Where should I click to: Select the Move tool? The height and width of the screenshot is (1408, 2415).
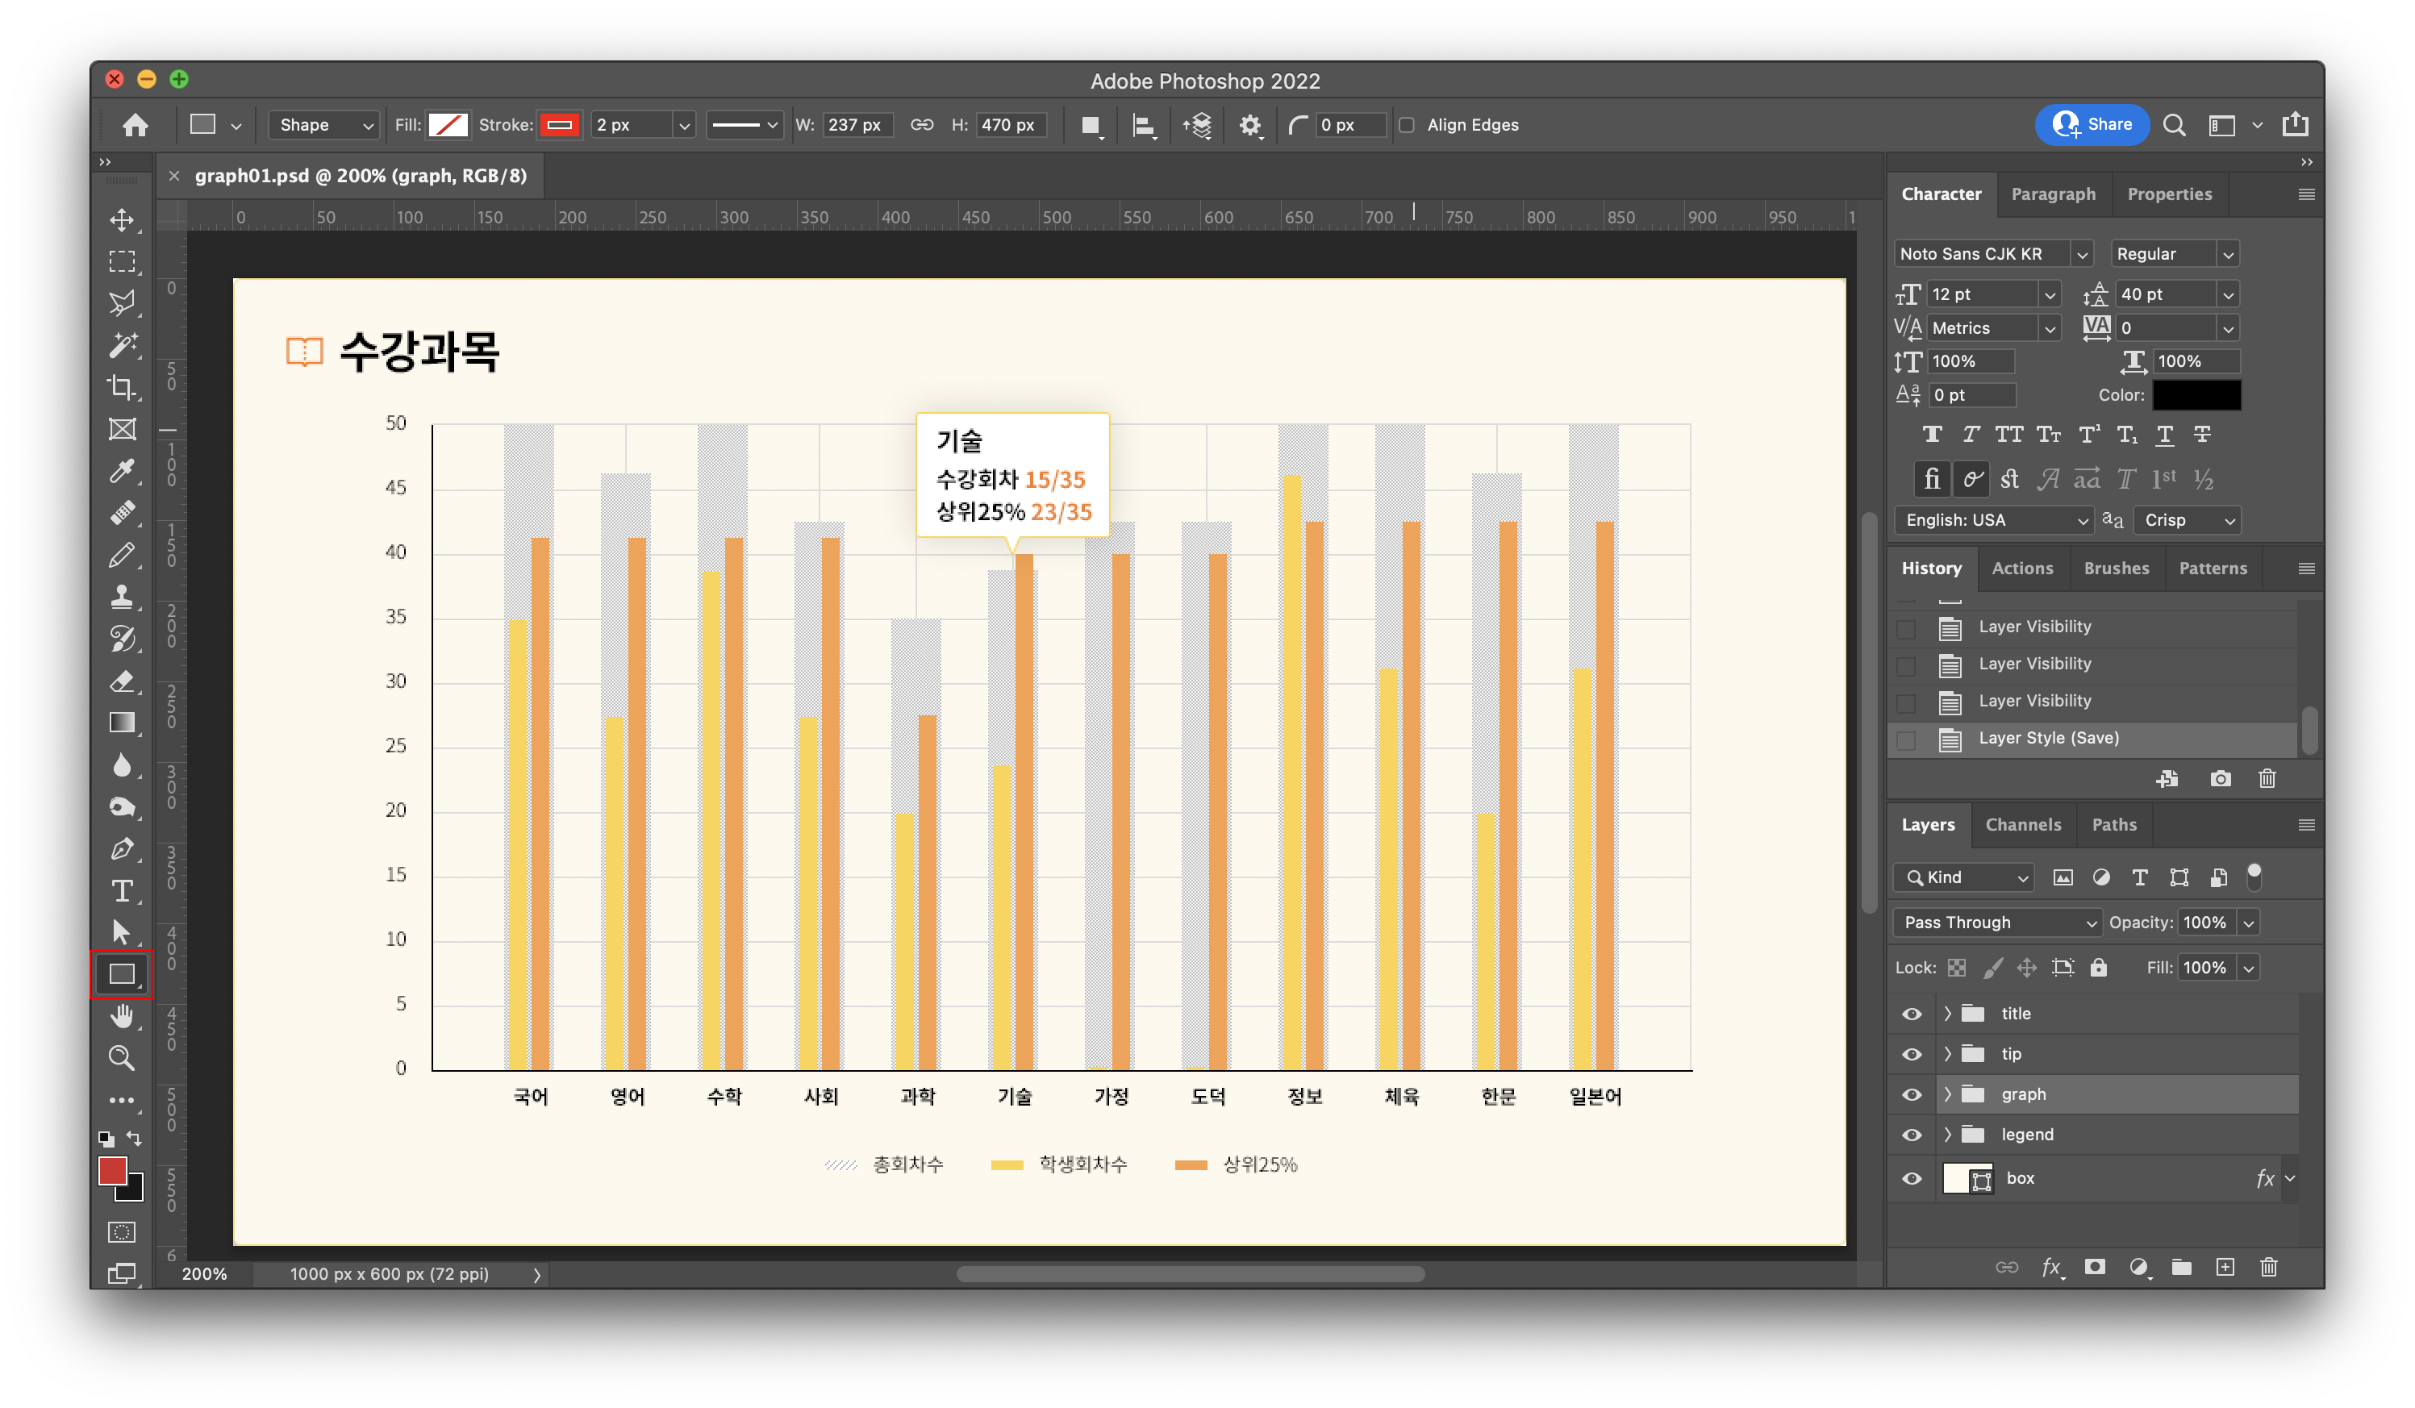(x=122, y=220)
